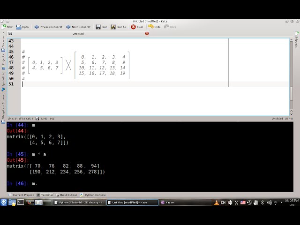
Task: Launch terminal from taskbar icon
Action: pyautogui.click(x=21, y=202)
